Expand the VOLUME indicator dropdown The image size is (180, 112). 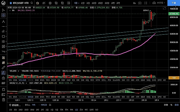[18, 71]
